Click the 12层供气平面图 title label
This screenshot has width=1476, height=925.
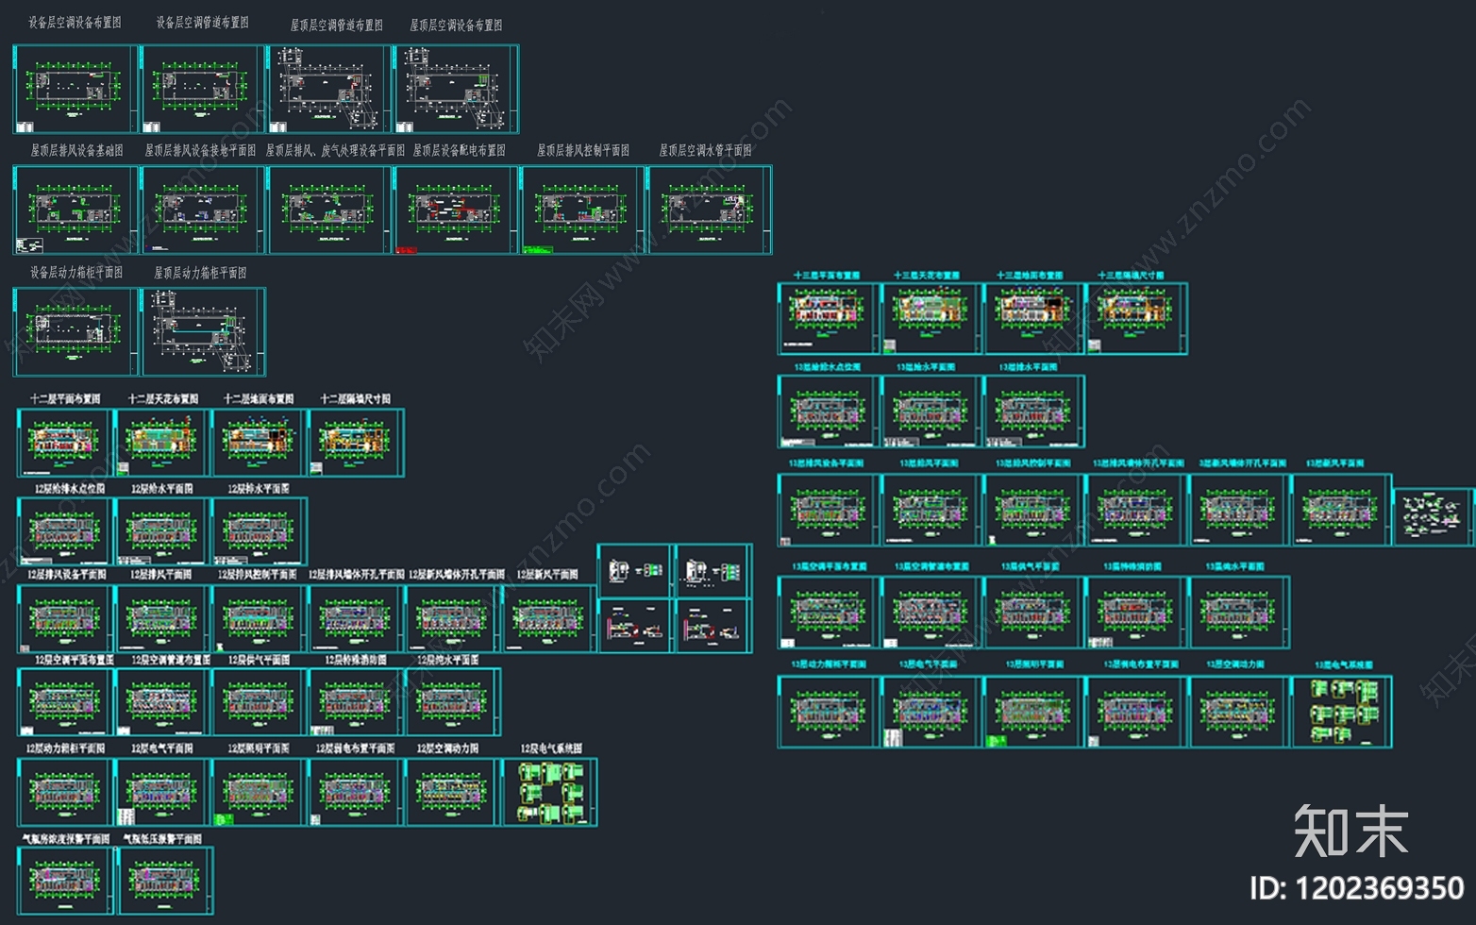(x=259, y=660)
